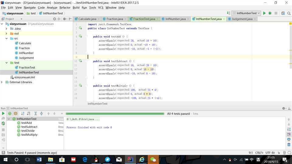Open line separator CRLF selector
Image resolution: width=292 pixels, height=164 pixels.
(x=259, y=153)
